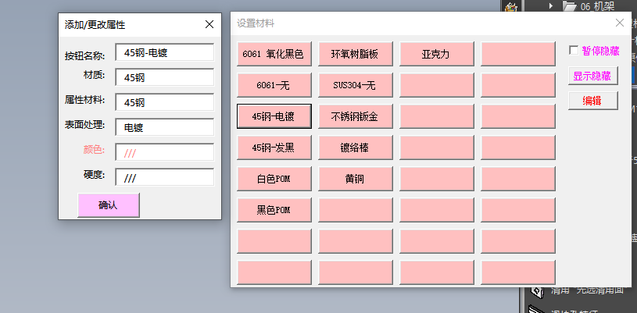The width and height of the screenshot is (637, 313).
Task: Click the empty button below 黑色POM
Action: coord(274,241)
